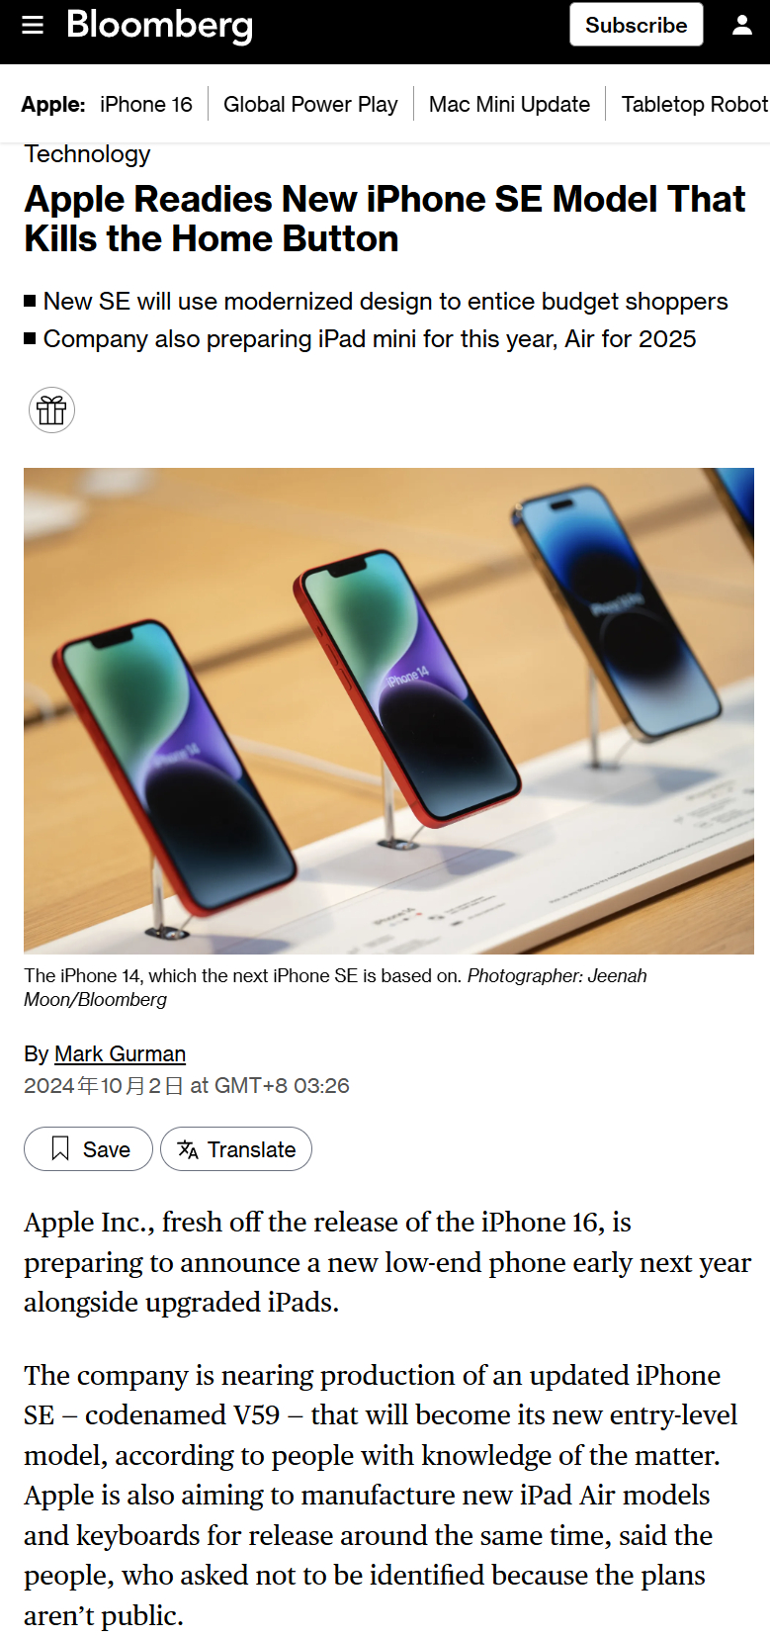
Task: Click the article headline about iPhone SE
Action: (385, 219)
